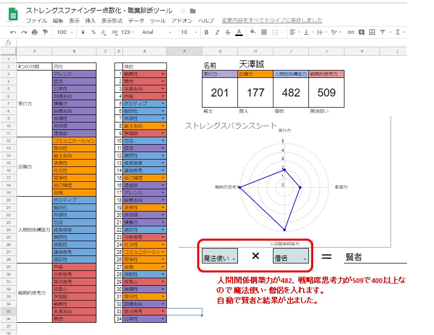Open the zoom level dropdown

coord(65,32)
